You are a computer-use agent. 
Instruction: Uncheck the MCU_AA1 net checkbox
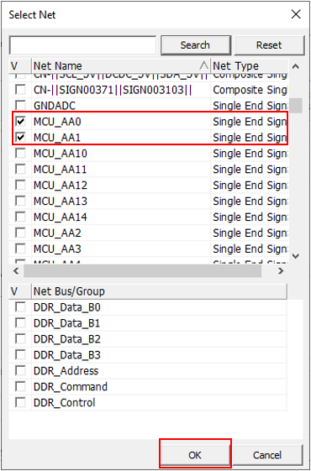click(x=20, y=138)
